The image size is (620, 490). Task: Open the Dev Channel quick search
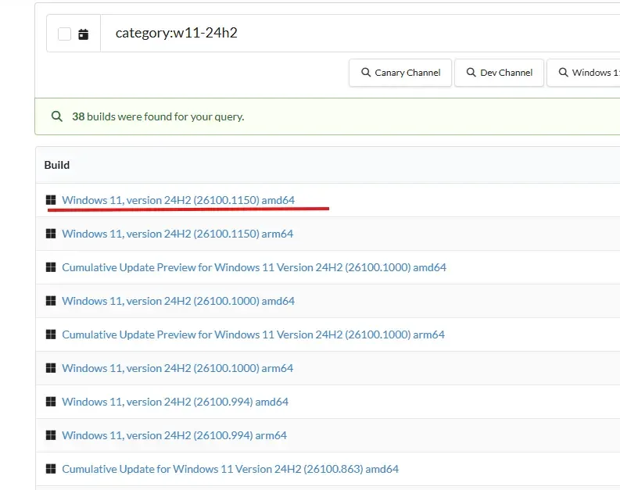[499, 73]
